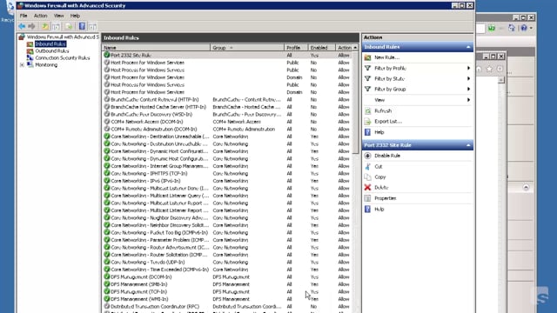Screen dimensions: 557x313
Task: Sort by the Enabled column header
Action: click(x=321, y=48)
